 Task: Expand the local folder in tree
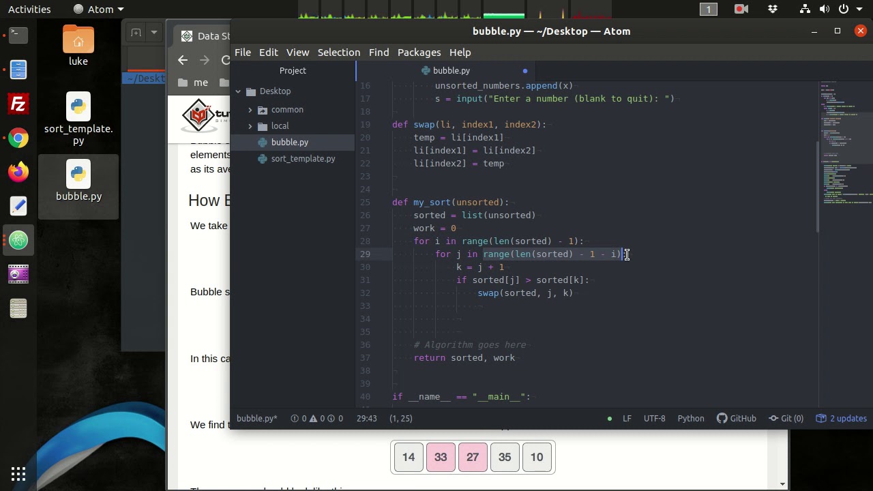tap(250, 126)
